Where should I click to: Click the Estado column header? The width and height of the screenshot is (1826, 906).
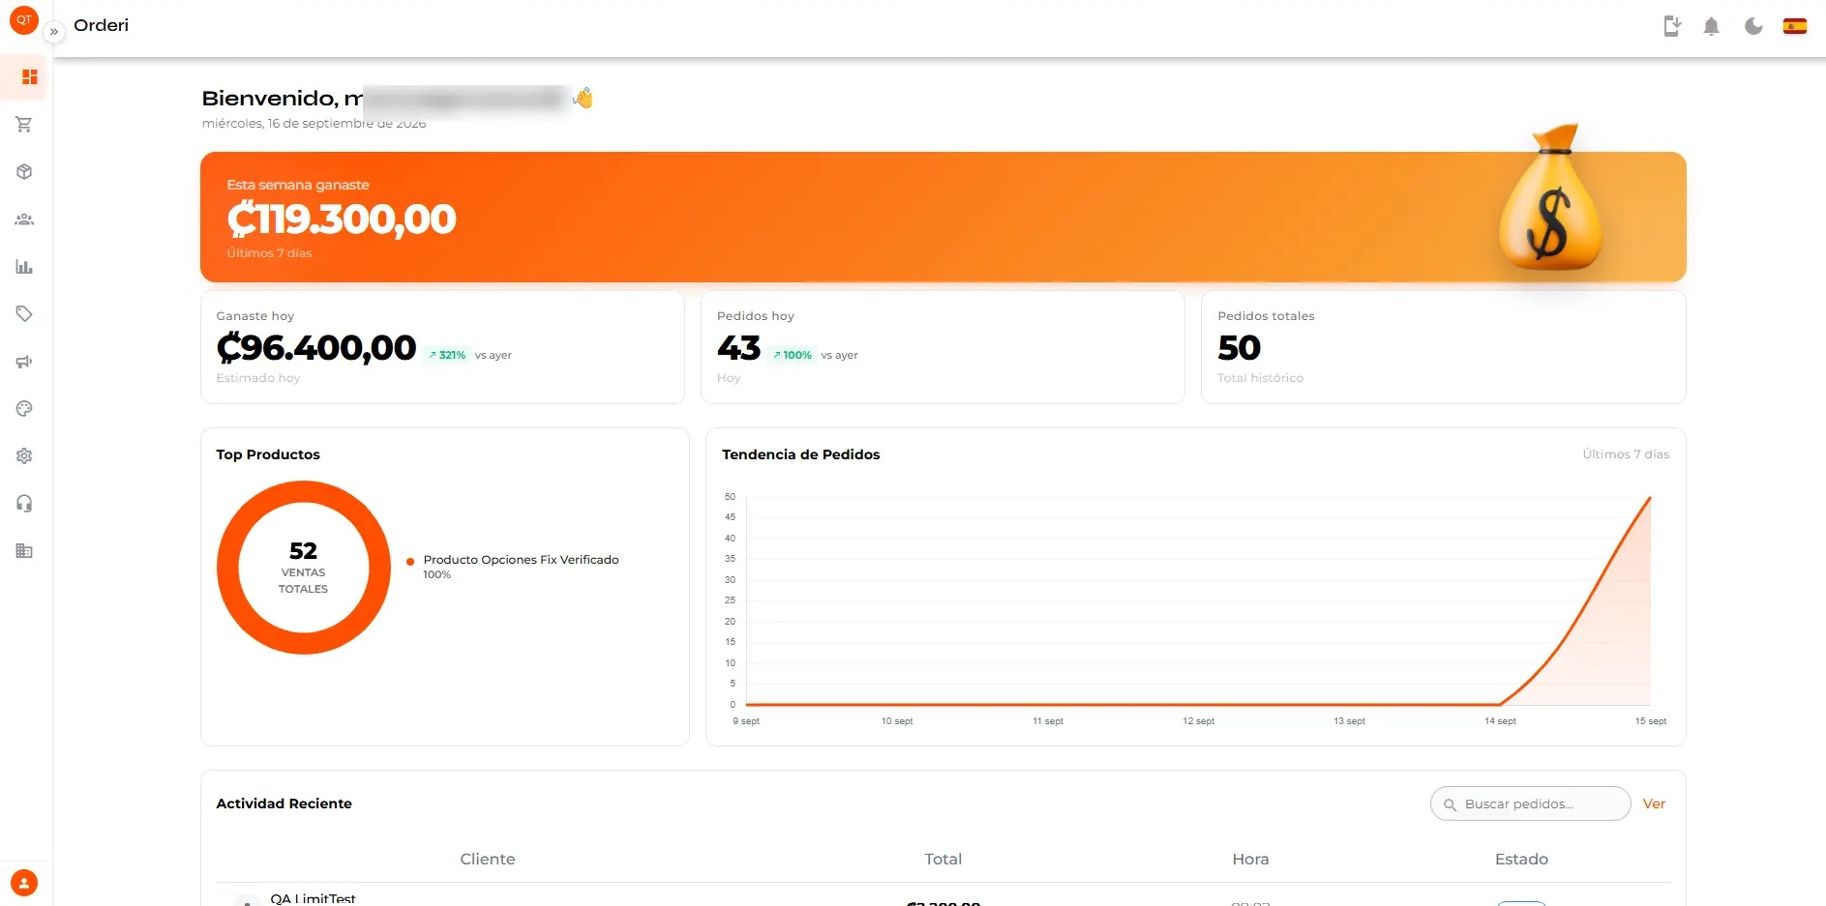[1521, 859]
